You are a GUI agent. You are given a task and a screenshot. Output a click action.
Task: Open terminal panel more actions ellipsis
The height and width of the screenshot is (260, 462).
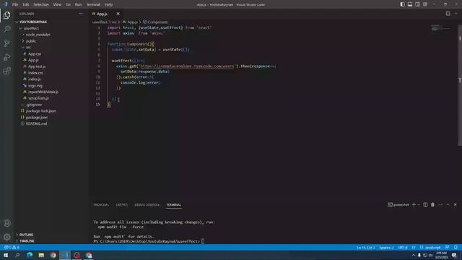tap(440, 204)
